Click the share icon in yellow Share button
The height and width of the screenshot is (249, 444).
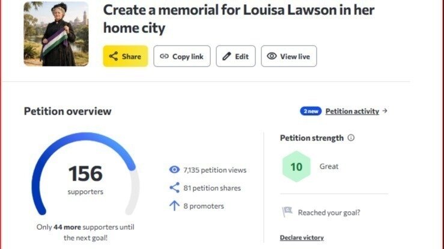coord(114,56)
